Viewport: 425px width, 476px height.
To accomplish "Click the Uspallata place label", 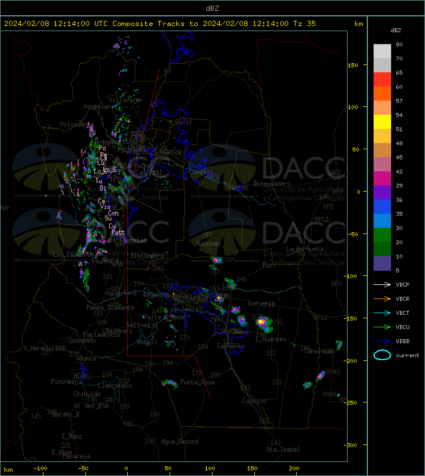I will pos(100,106).
